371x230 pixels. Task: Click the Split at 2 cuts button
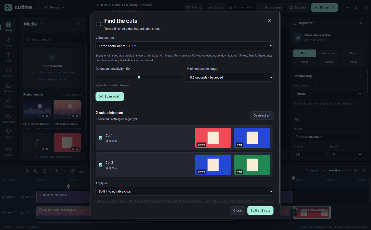(x=260, y=210)
